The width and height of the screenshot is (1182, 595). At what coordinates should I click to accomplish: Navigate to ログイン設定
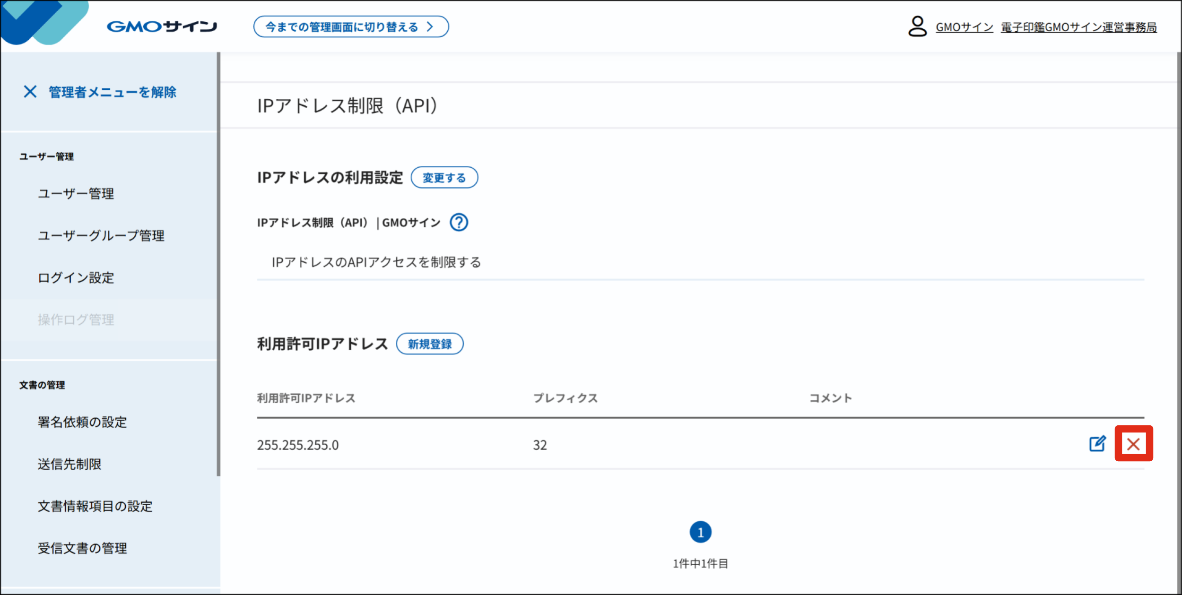[76, 278]
